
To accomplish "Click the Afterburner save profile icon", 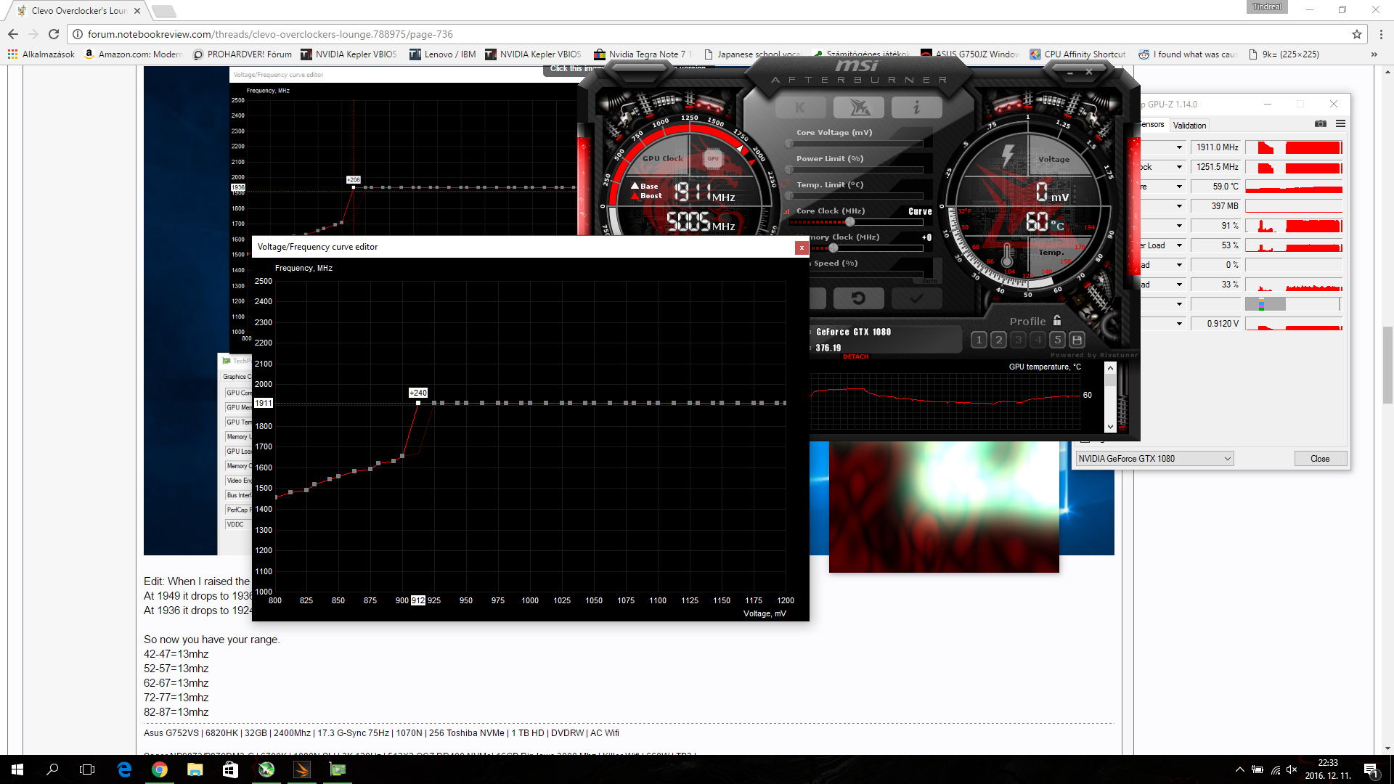I will [x=1077, y=340].
